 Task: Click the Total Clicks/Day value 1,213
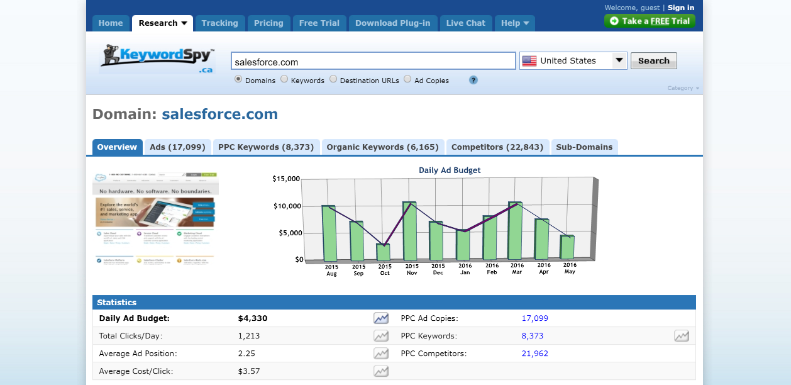(x=249, y=336)
